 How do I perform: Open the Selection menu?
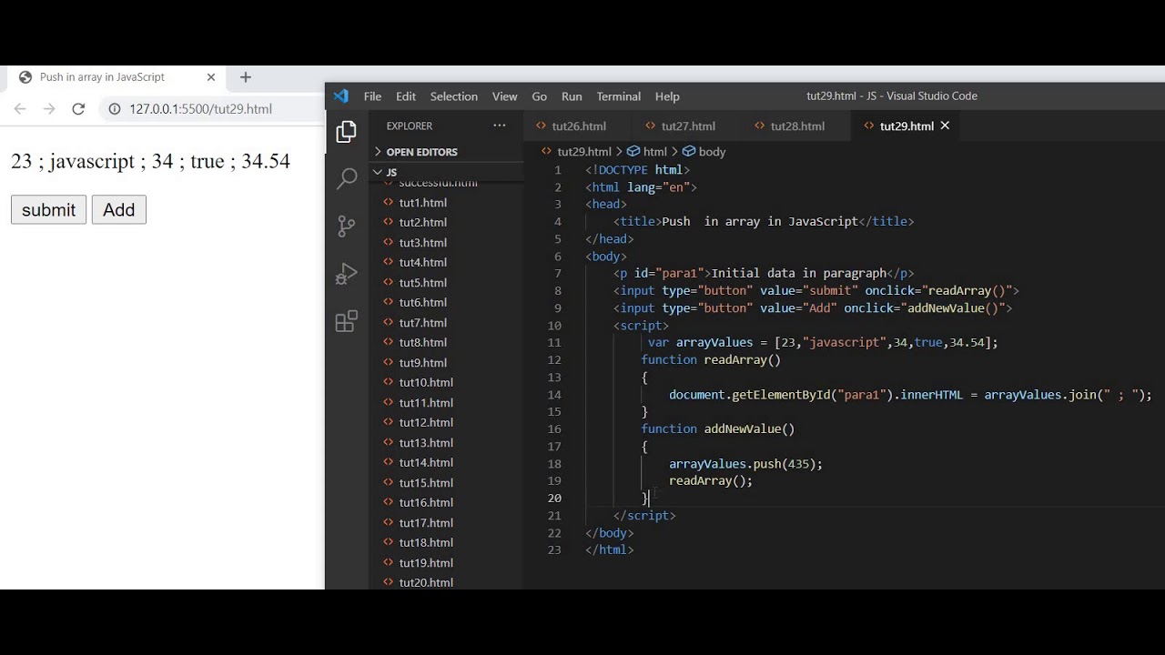tap(453, 96)
